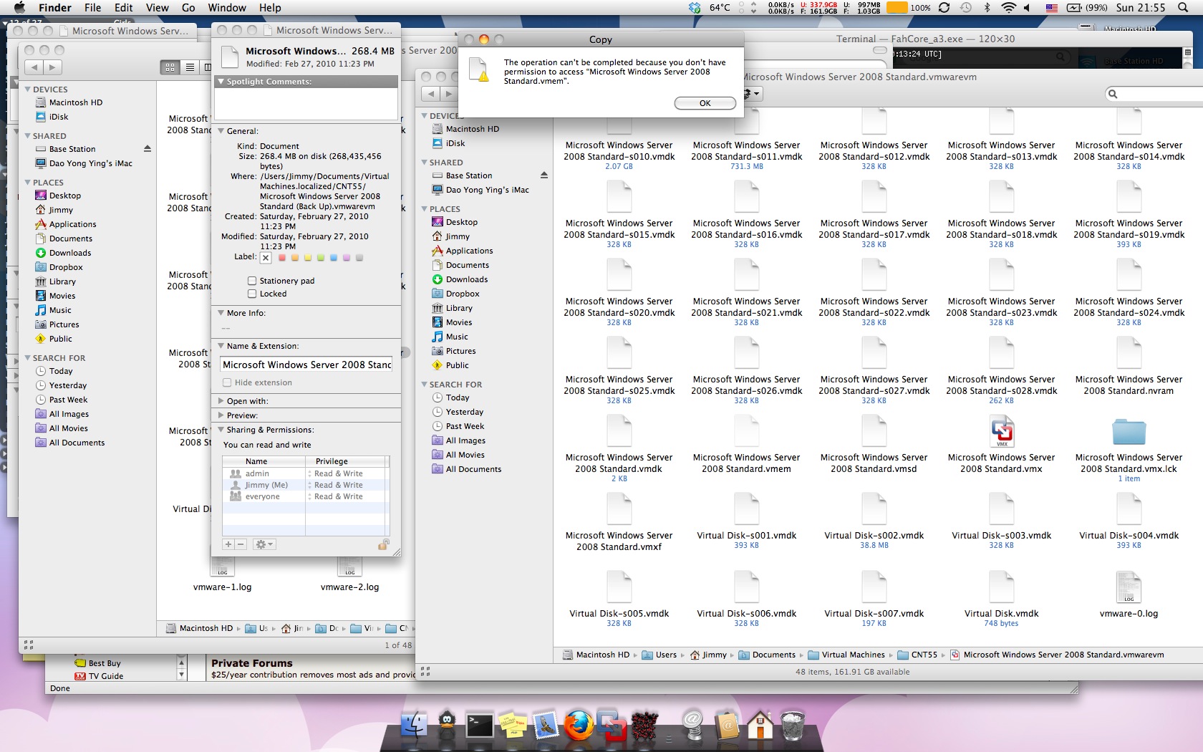Expand the Open with section
Image resolution: width=1203 pixels, height=752 pixels.
click(221, 401)
